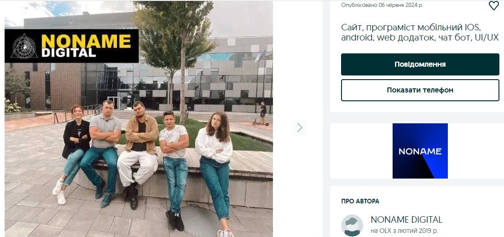Click the DIGITAL text in the photo banner
This screenshot has height=237, width=504.
click(x=69, y=53)
